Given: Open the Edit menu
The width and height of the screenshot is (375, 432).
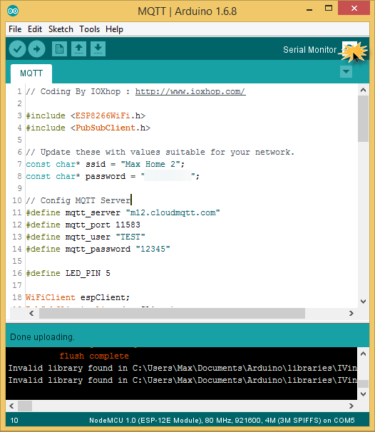Looking at the screenshot, I should tap(35, 29).
